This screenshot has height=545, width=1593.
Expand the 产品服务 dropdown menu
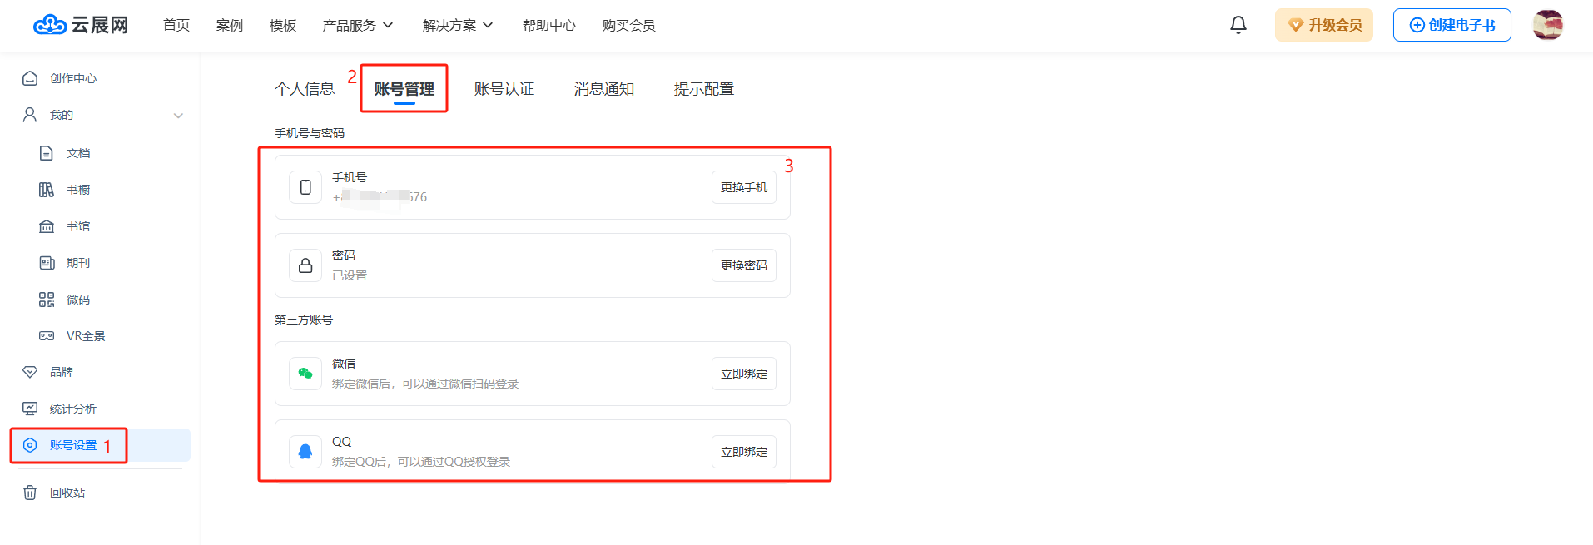click(358, 26)
